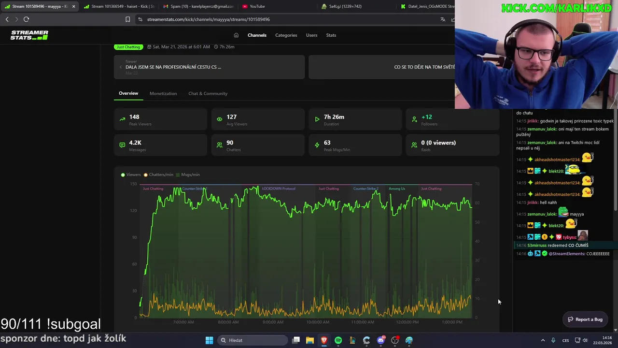
Task: Open Task View in the taskbar
Action: [296, 340]
